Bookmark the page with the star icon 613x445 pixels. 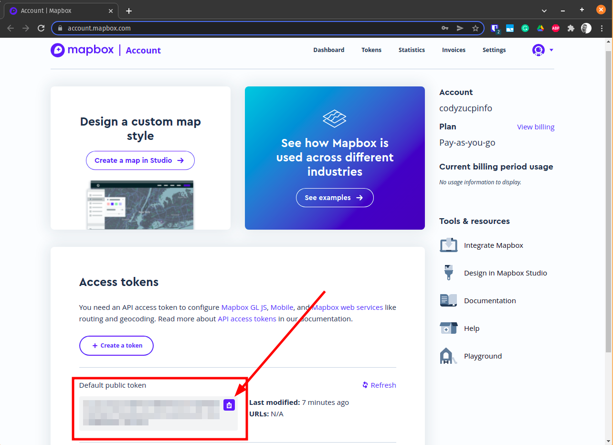pyautogui.click(x=476, y=28)
